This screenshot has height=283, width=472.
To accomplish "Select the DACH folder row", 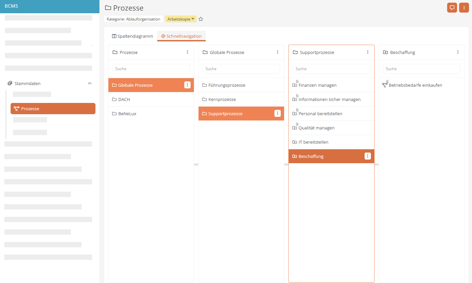I will (x=151, y=99).
